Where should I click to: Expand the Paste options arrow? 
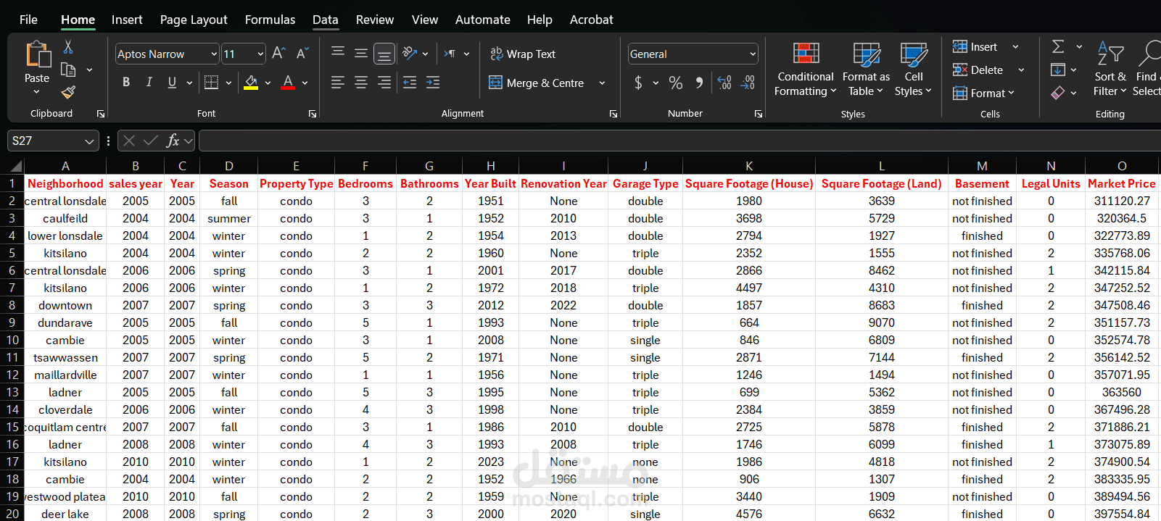(x=37, y=92)
